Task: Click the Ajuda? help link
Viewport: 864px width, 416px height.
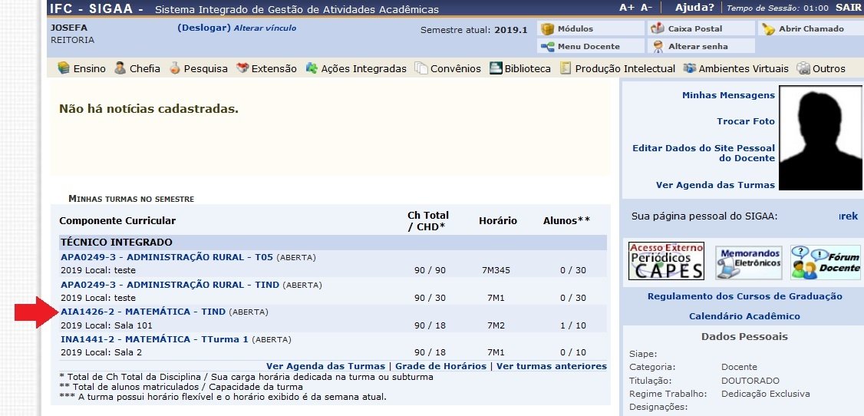Action: 694,7
